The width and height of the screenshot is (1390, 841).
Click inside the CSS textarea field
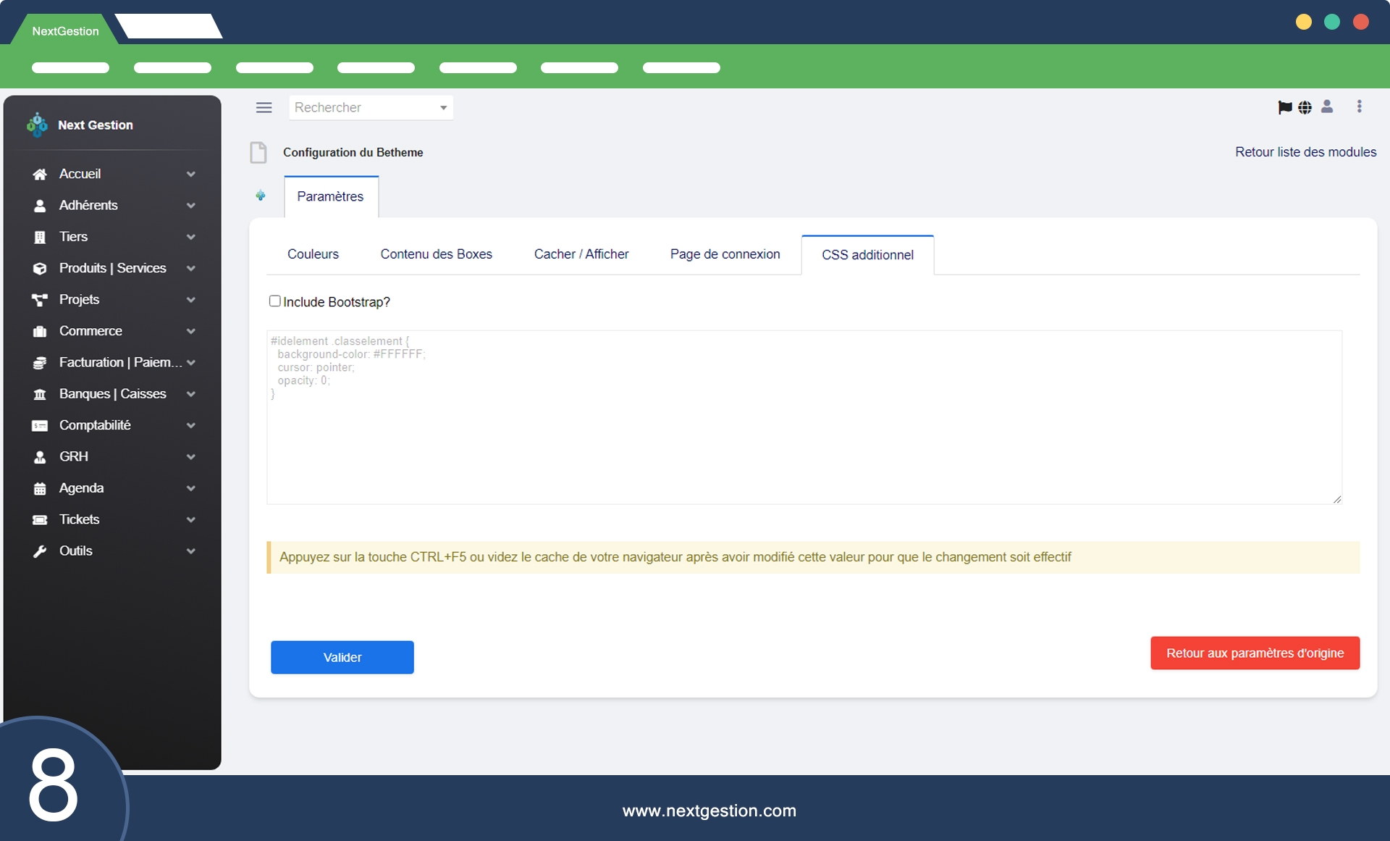tap(804, 435)
